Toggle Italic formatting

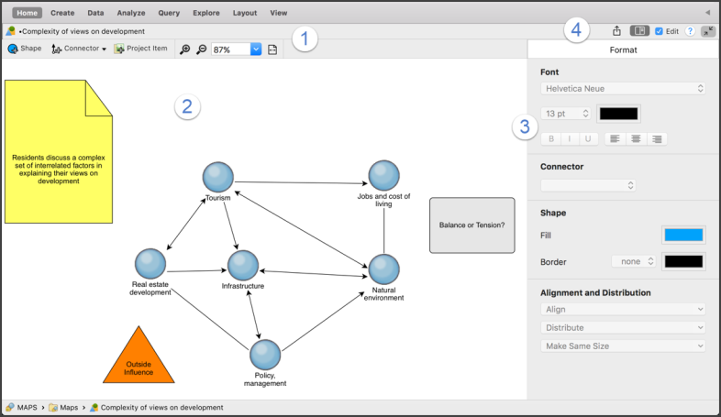tap(570, 138)
